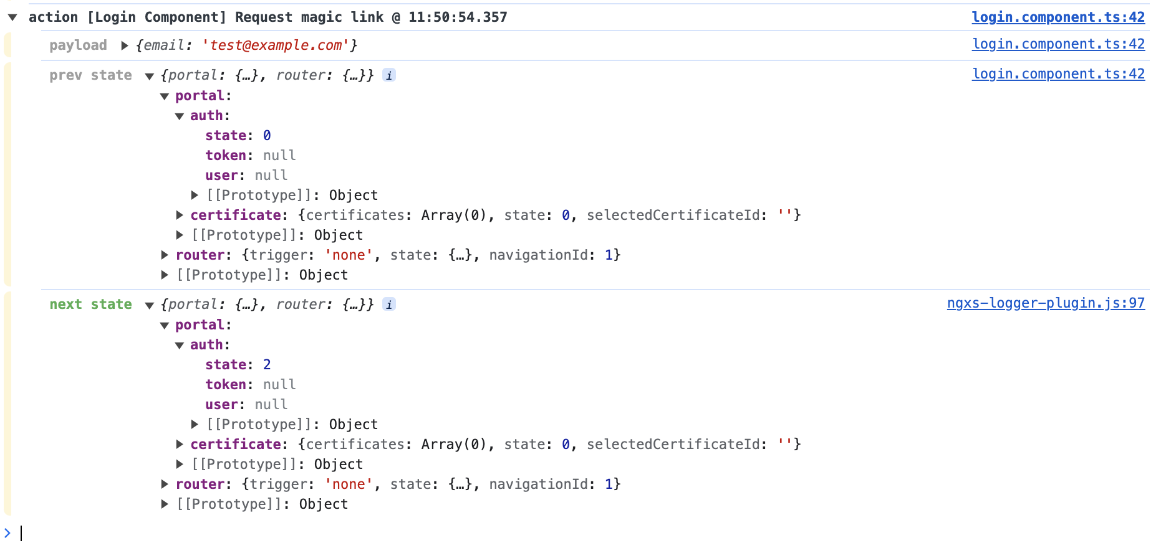Click the info icon beside prev state object
The width and height of the screenshot is (1176, 548).
[389, 75]
